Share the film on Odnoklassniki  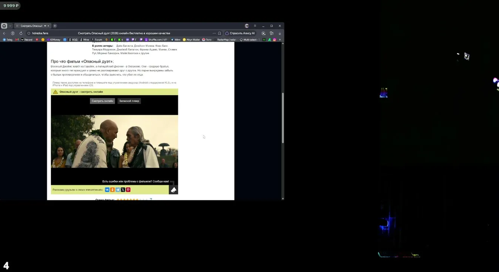point(113,190)
